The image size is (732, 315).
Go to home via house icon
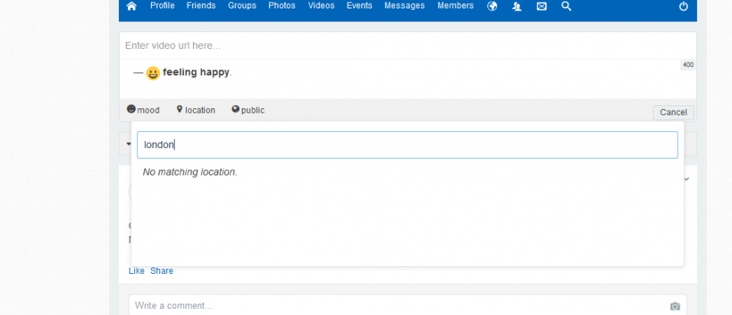(x=132, y=6)
